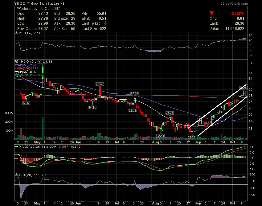Image resolution: width=262 pixels, height=206 pixels.
Task: Click the tallest green volume bar in May
Action: pos(43,128)
